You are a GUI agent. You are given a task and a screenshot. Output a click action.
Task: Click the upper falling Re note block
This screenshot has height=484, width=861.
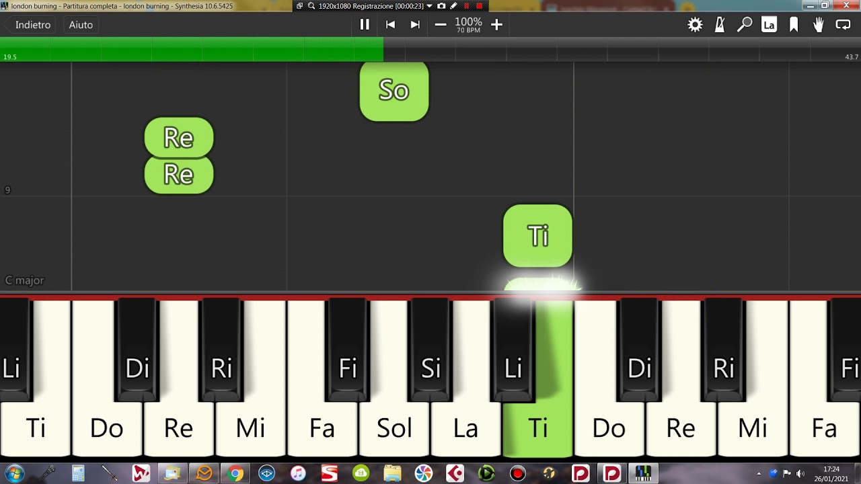point(179,138)
